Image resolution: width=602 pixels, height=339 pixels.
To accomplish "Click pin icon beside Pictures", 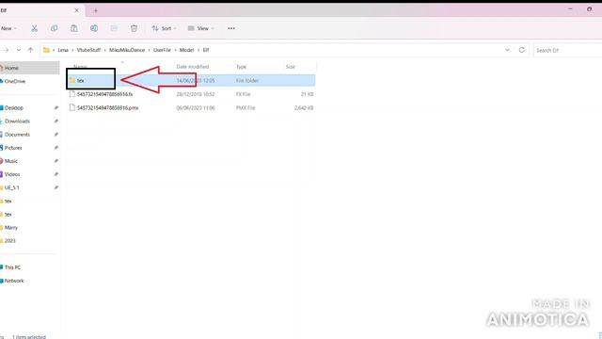I will pyautogui.click(x=56, y=148).
